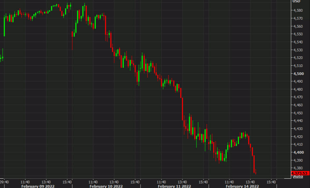The image size is (310, 188).
Task: Click the 4,380 price axis label
Action: pos(298,168)
